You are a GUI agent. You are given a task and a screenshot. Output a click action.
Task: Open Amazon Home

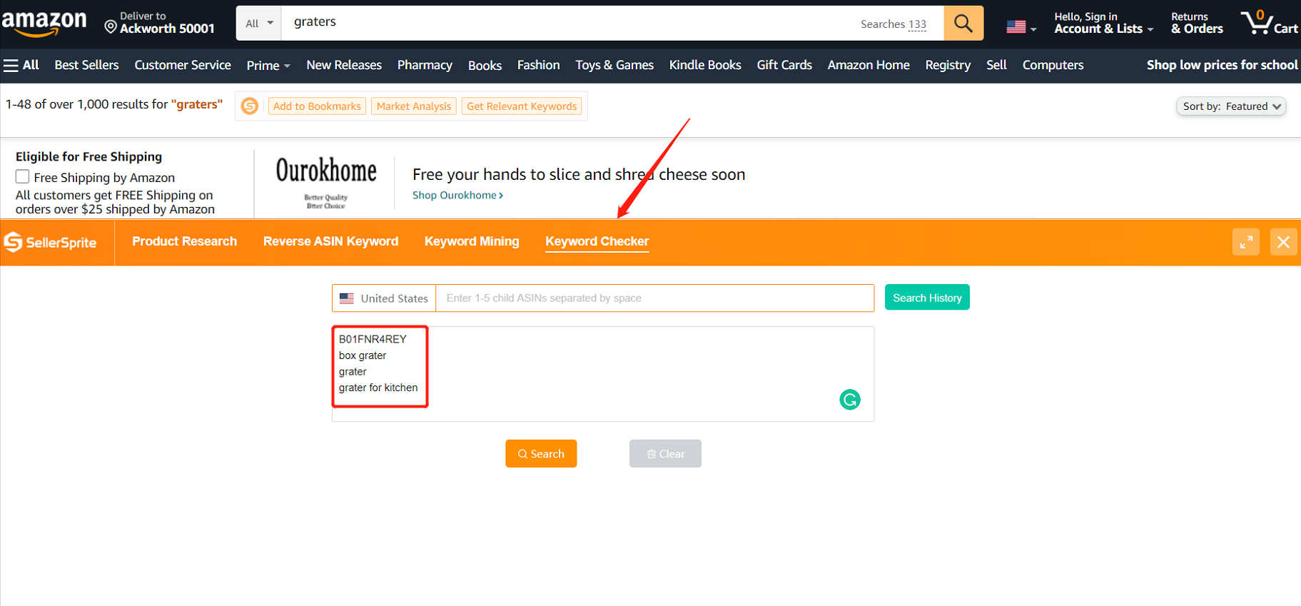pos(869,65)
